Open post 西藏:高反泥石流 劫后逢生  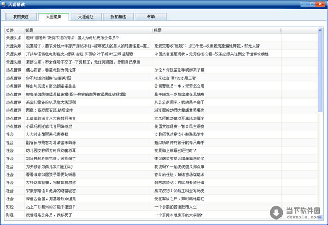(49, 111)
